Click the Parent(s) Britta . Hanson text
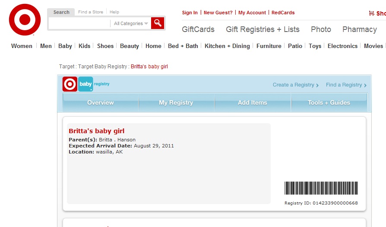 point(102,140)
